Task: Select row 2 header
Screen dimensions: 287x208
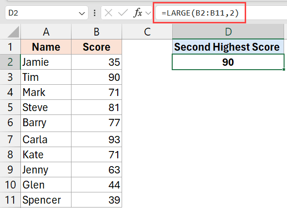Action: pyautogui.click(x=10, y=62)
